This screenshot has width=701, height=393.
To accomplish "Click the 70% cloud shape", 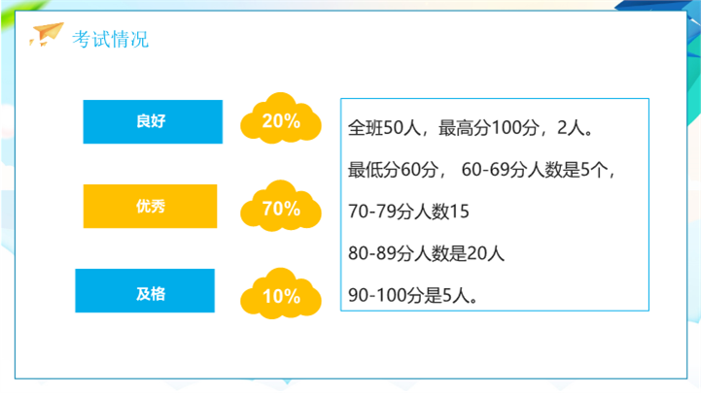I will 280,205.
